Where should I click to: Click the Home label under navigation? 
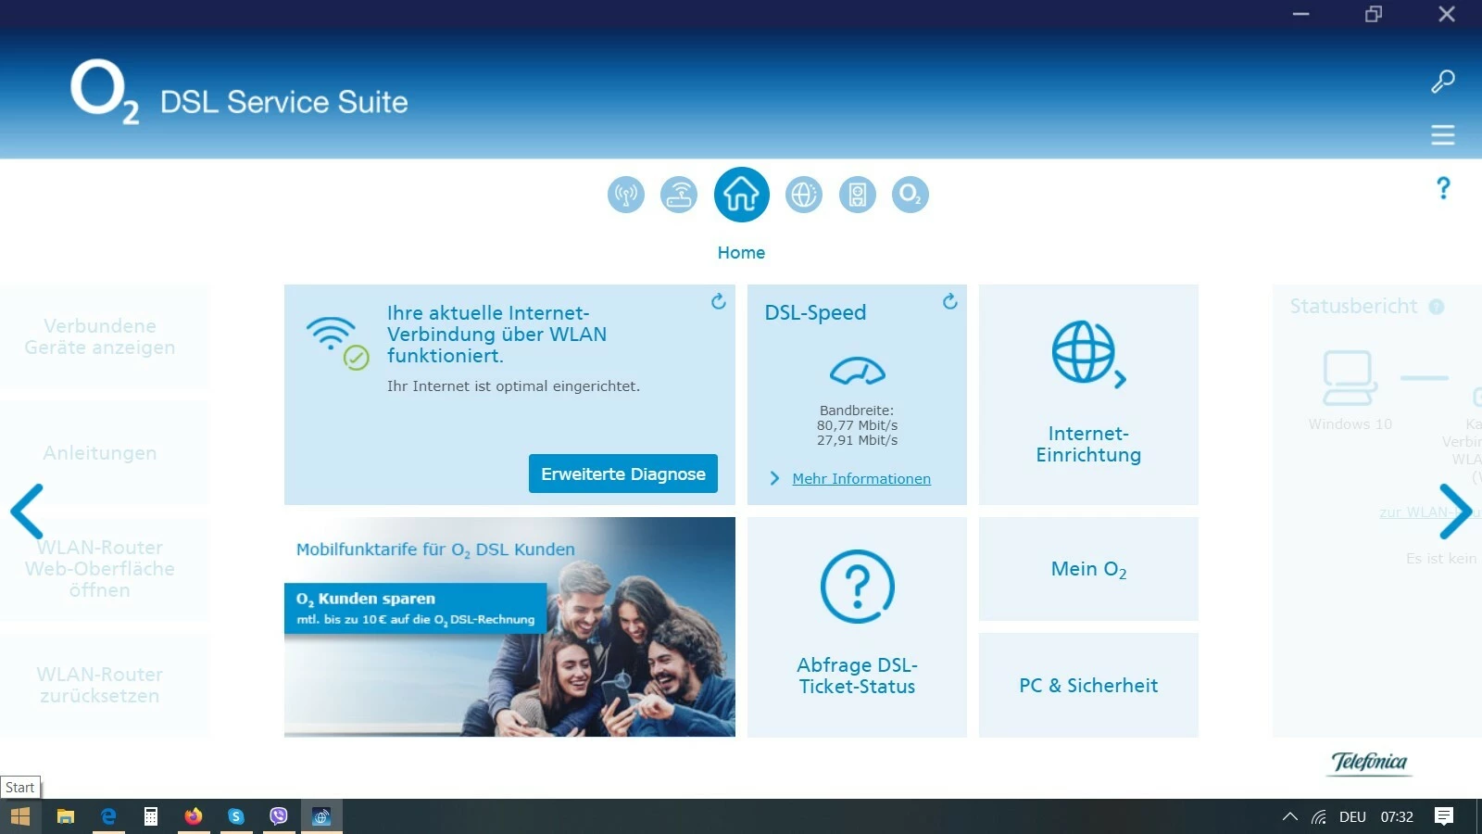tap(741, 253)
